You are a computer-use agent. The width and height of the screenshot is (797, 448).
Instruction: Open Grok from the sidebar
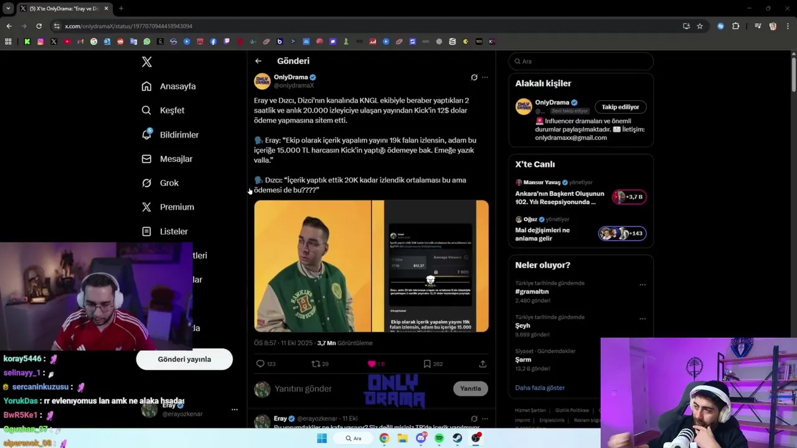(x=160, y=183)
